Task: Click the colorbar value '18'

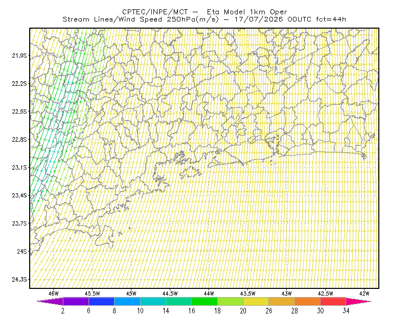Action: point(217,311)
